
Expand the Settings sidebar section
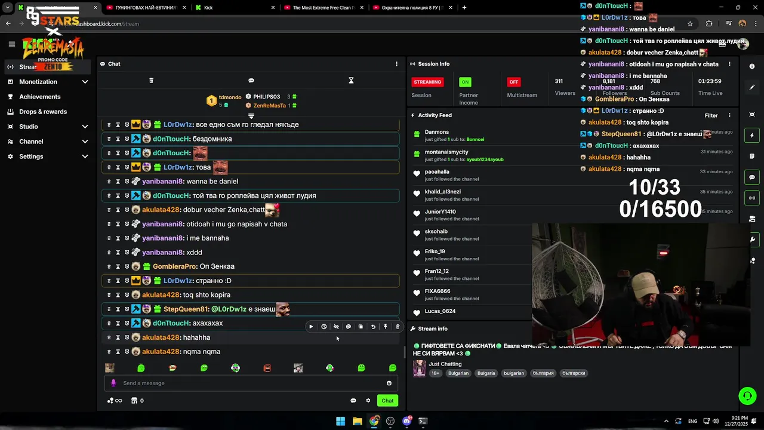[x=85, y=156]
